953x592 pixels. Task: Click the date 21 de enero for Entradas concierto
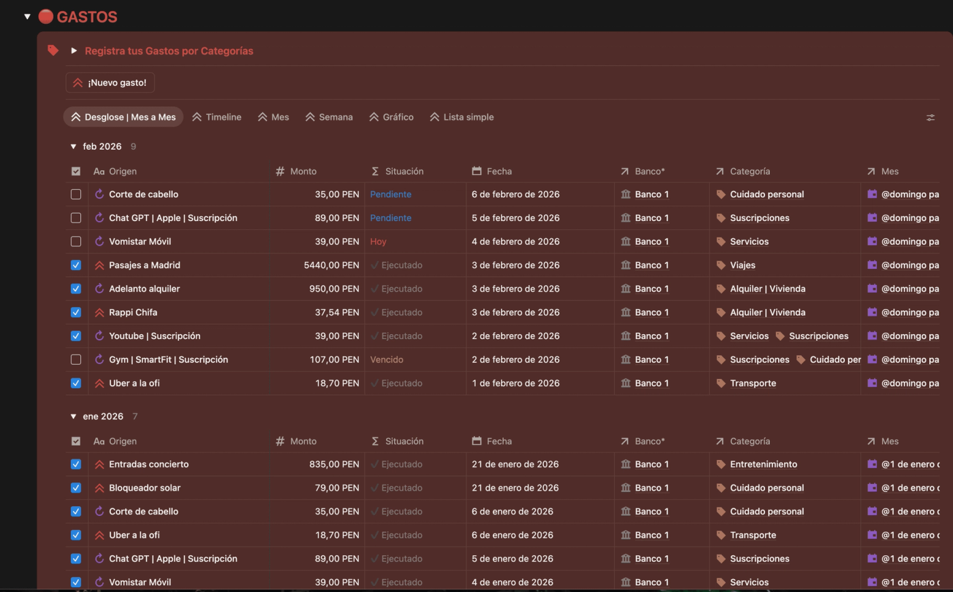coord(515,464)
